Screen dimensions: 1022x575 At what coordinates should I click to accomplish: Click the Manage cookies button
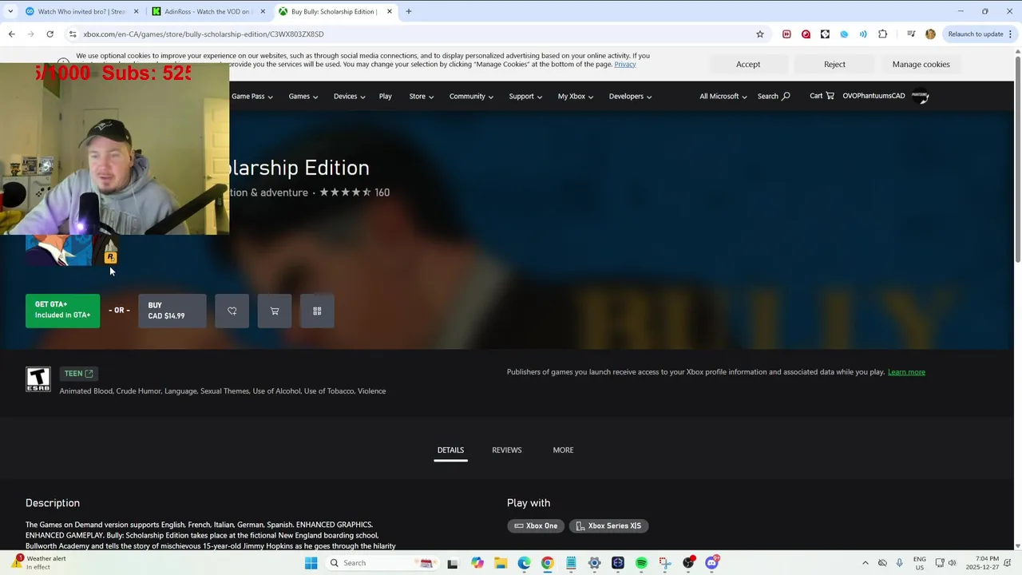click(921, 64)
